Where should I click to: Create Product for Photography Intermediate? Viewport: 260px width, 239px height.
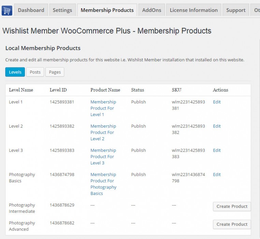coord(232,207)
